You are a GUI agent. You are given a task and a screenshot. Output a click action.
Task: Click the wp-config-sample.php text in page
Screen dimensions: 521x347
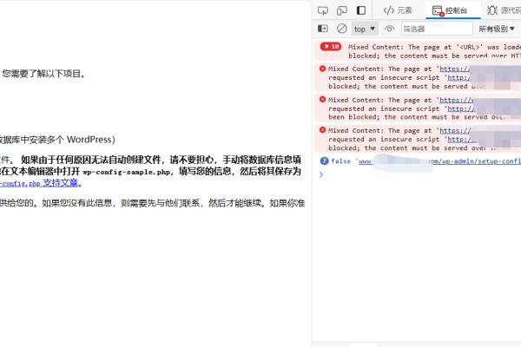[x=126, y=172]
